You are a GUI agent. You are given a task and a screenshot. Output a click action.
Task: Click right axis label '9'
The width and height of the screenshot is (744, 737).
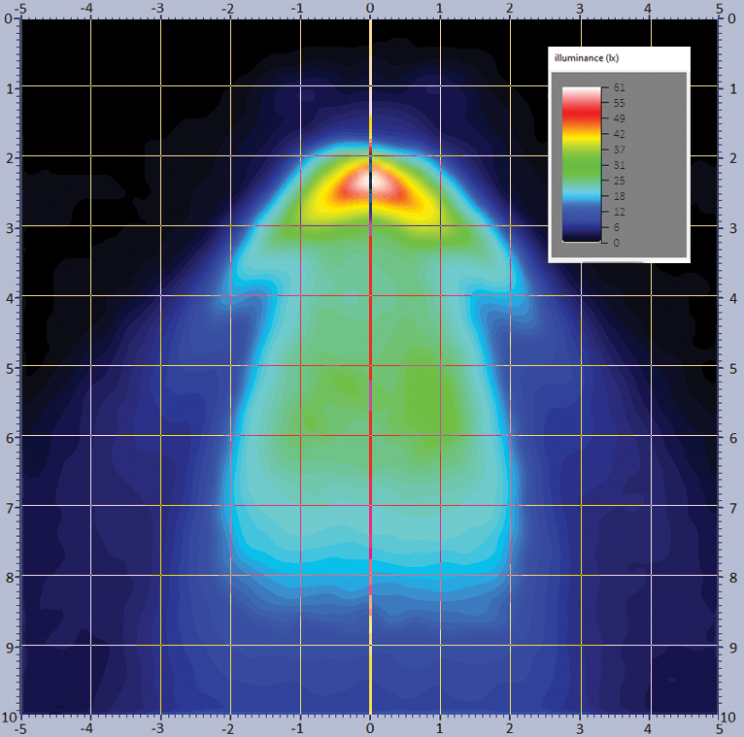click(x=732, y=647)
